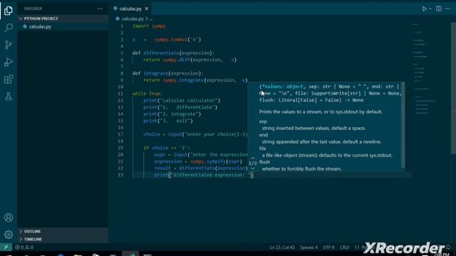
Task: Open the Search view icon
Action: (x=9, y=28)
